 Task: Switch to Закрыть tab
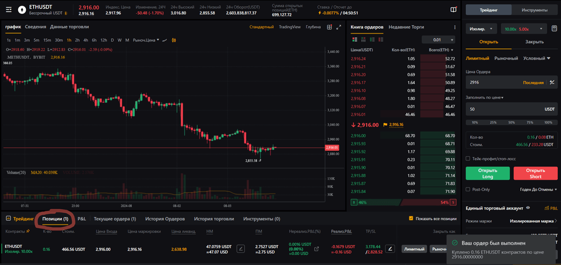[x=534, y=42]
